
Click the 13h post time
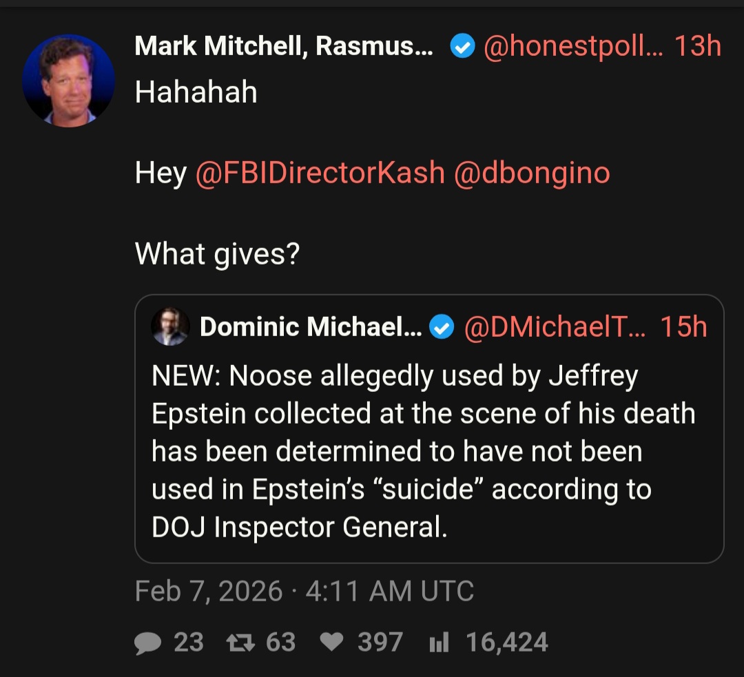pos(697,47)
